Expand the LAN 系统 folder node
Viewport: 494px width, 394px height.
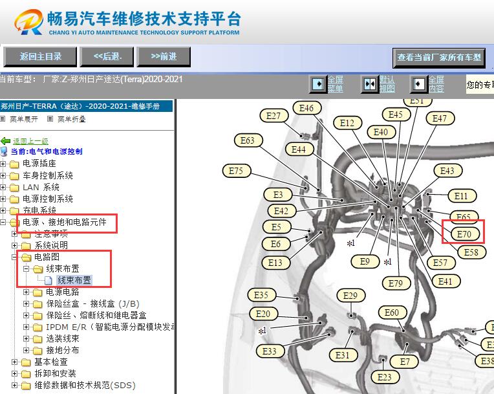tap(3, 187)
